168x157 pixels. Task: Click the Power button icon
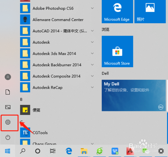coord(8,138)
